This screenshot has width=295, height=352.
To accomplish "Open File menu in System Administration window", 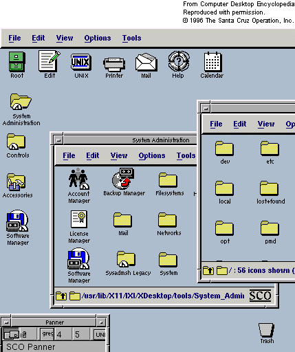I will [x=69, y=155].
